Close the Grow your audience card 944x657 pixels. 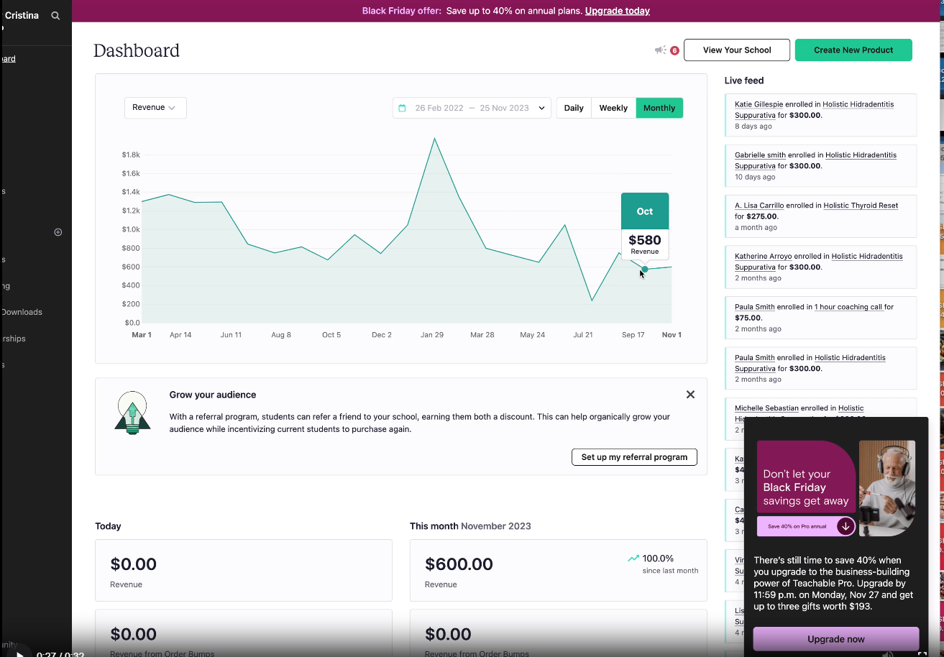690,395
